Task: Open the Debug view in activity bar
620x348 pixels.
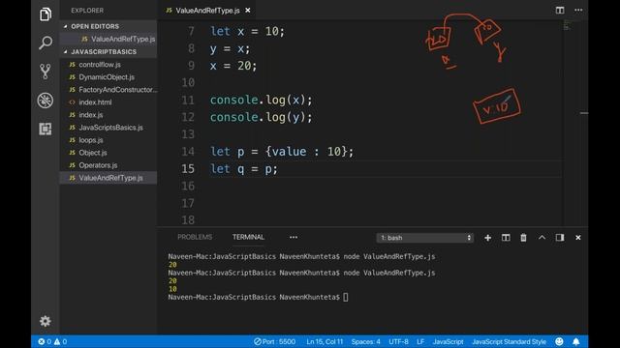Action: (x=46, y=101)
